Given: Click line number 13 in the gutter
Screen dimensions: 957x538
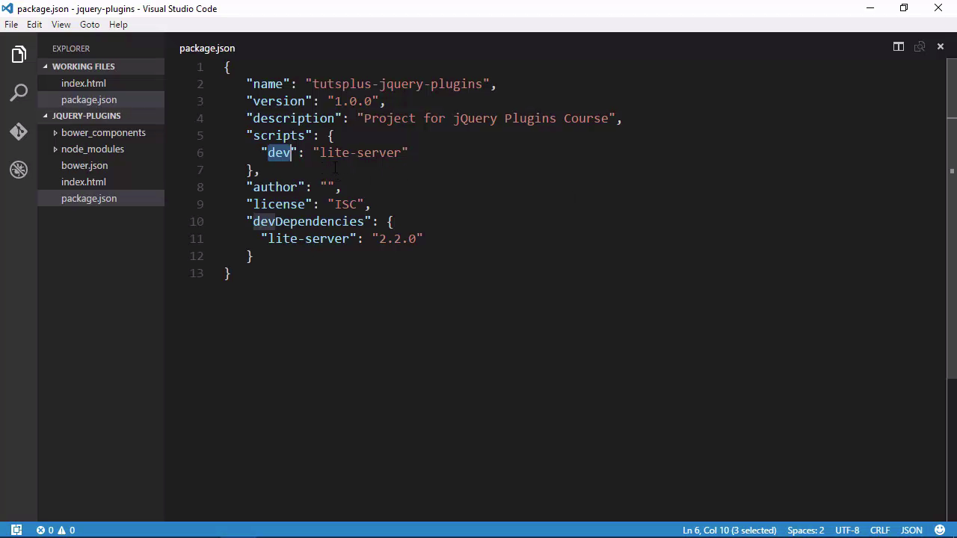Looking at the screenshot, I should (x=196, y=273).
